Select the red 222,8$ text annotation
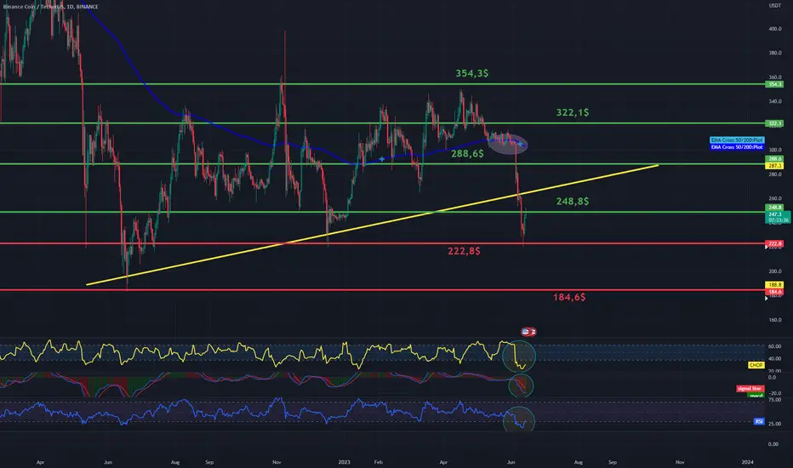Image resolution: width=793 pixels, height=468 pixels. click(x=464, y=251)
